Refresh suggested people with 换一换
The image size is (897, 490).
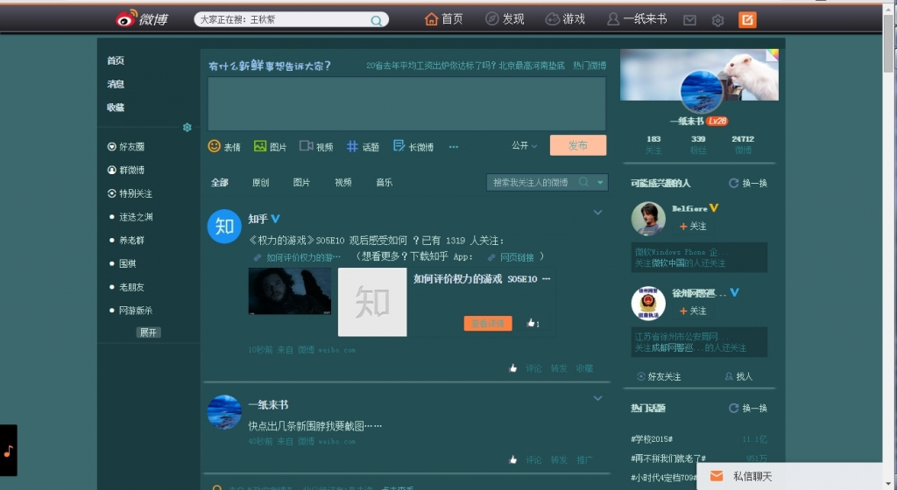(748, 183)
